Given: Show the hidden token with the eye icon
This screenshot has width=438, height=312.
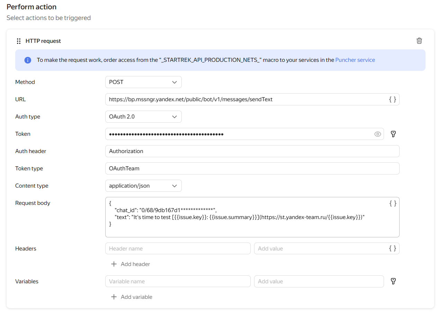Looking at the screenshot, I should pyautogui.click(x=378, y=134).
